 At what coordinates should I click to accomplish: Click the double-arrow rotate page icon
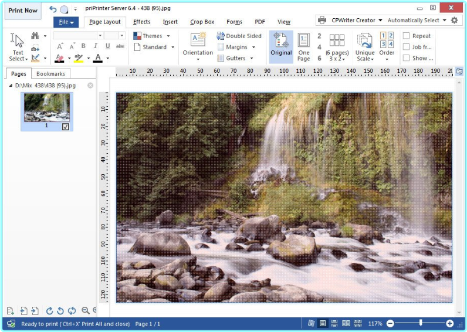pyautogui.click(x=72, y=311)
